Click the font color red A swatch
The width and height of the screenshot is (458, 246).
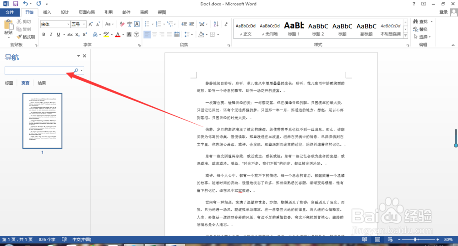click(x=118, y=34)
